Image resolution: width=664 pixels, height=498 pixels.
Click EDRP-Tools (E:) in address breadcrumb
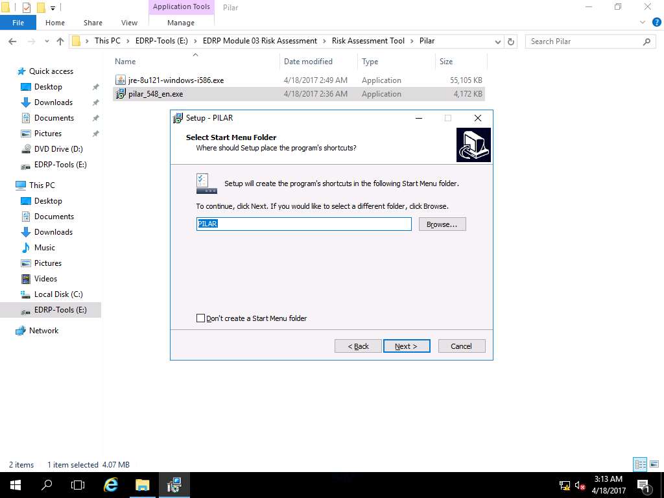[x=161, y=41]
